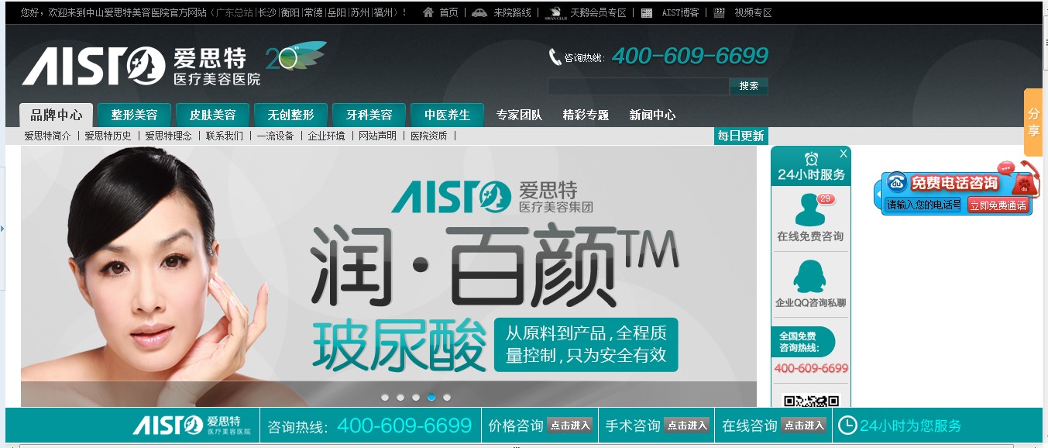
Task: Click the red 400-609-6699 number in the side panel
Action: pyautogui.click(x=811, y=368)
